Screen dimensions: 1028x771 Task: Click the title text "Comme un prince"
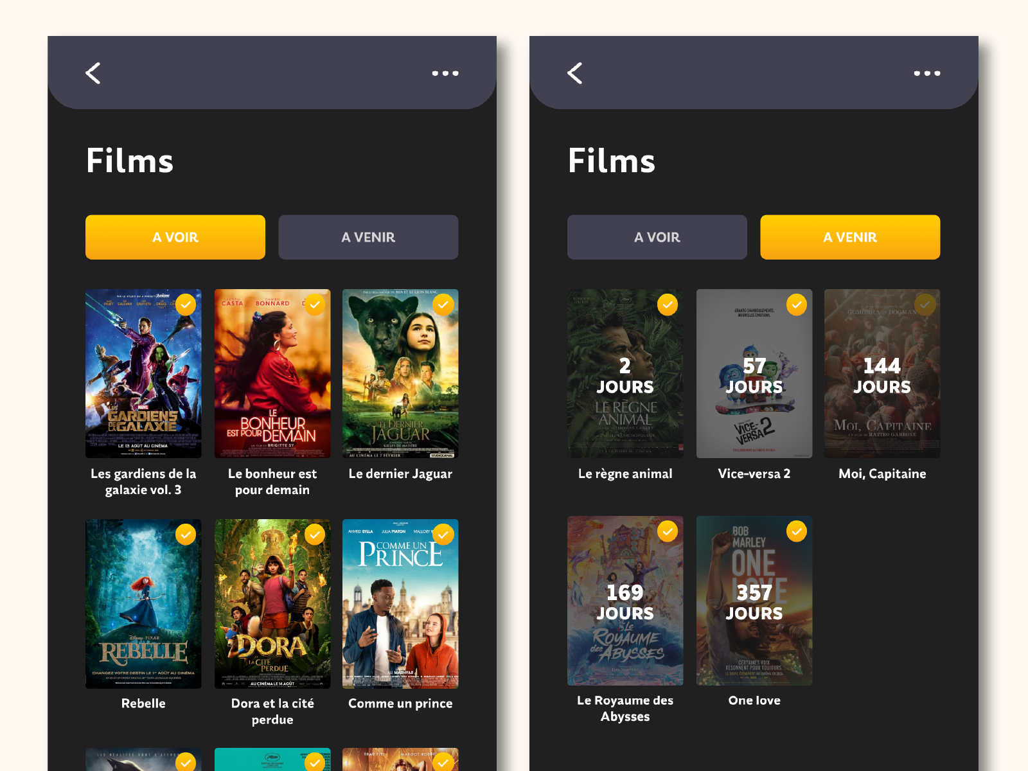point(400,704)
